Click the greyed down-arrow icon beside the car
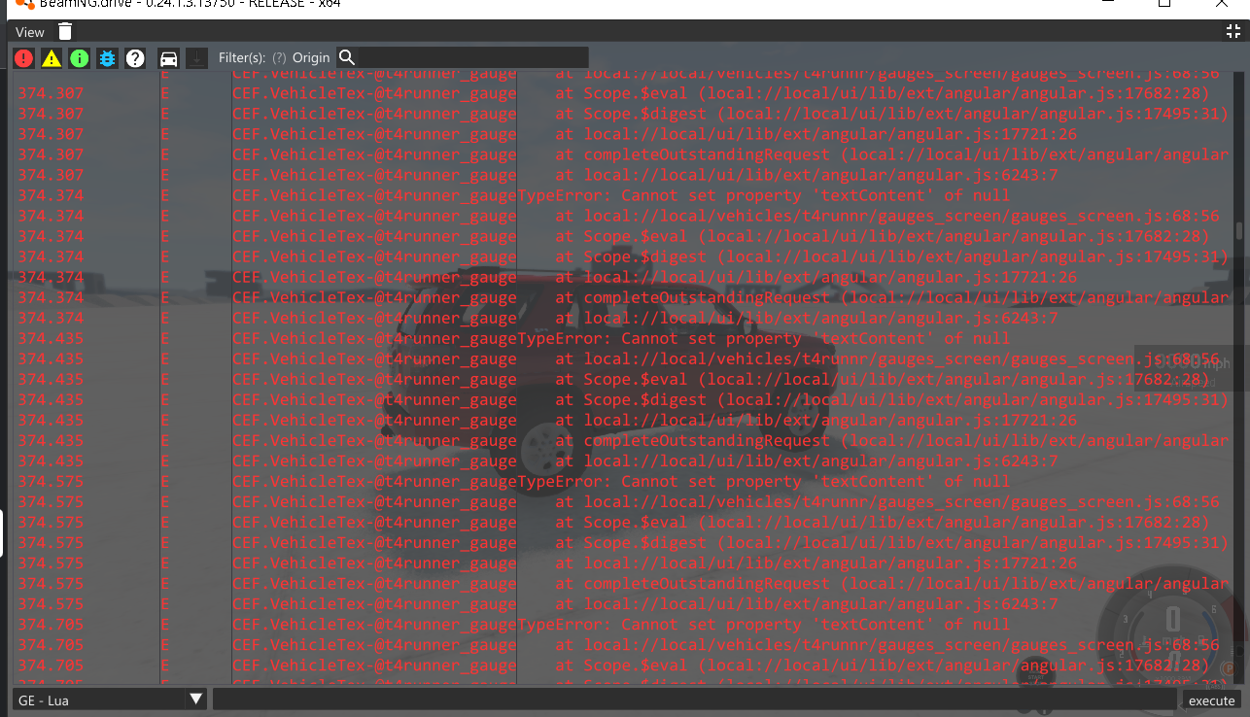This screenshot has height=717, width=1250. [196, 58]
